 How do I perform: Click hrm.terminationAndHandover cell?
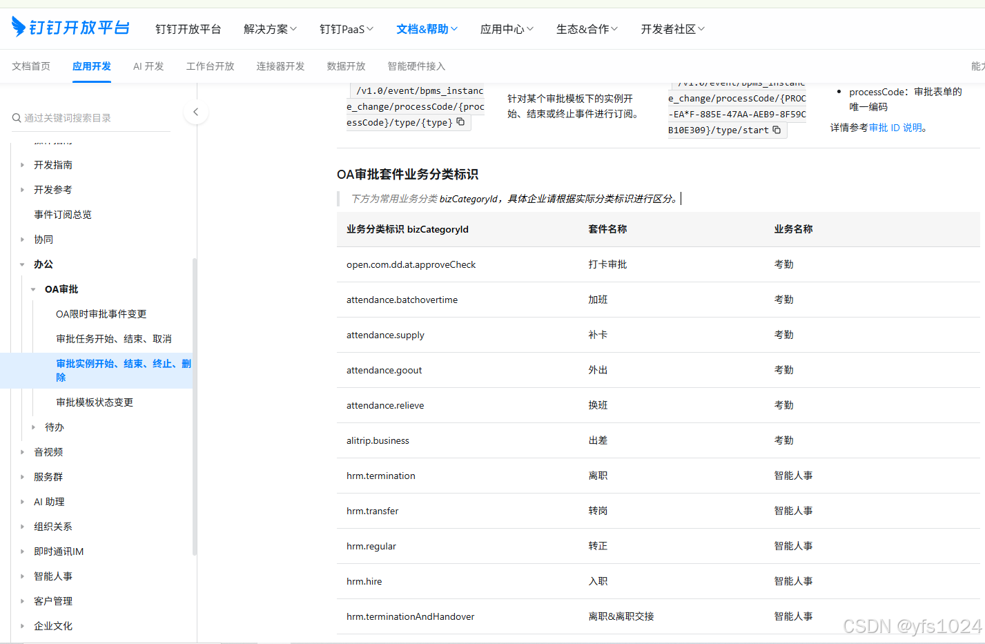411,616
